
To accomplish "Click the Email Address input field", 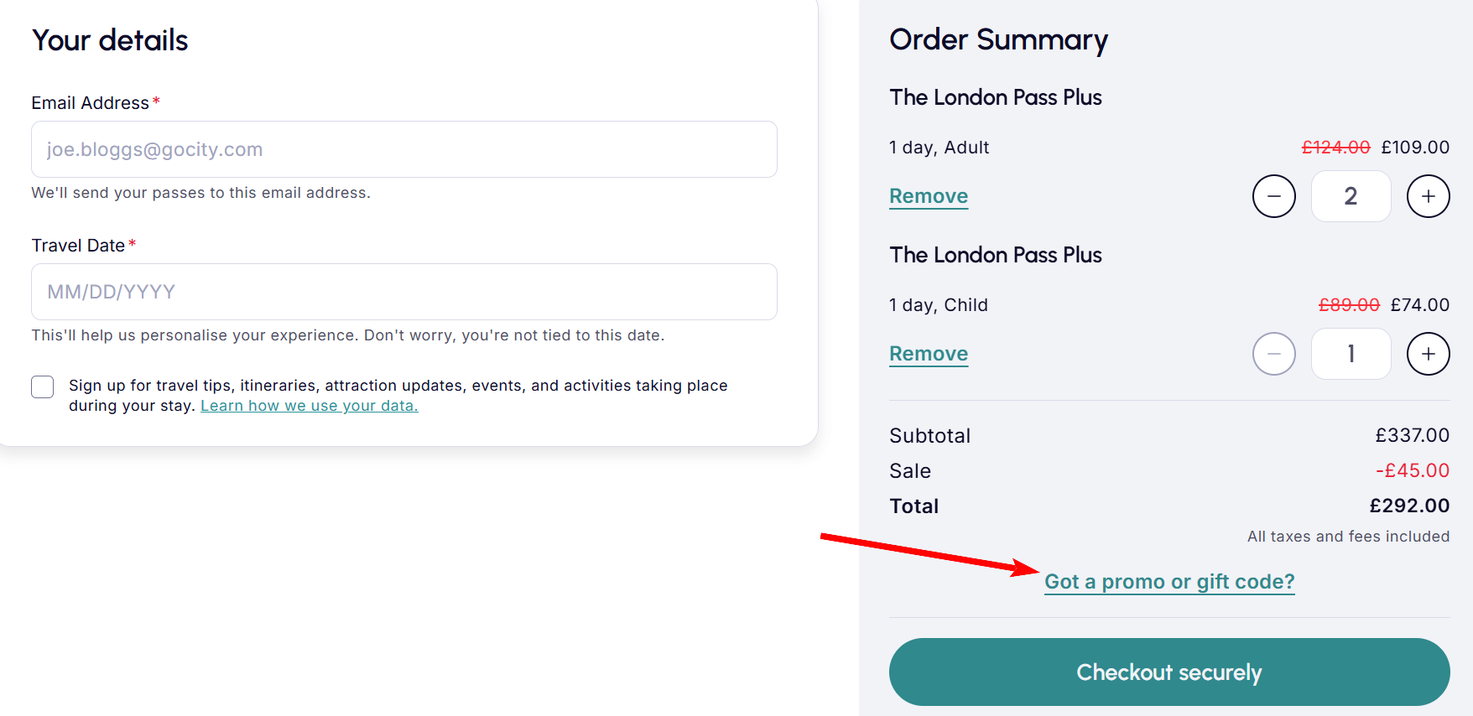I will pyautogui.click(x=403, y=149).
